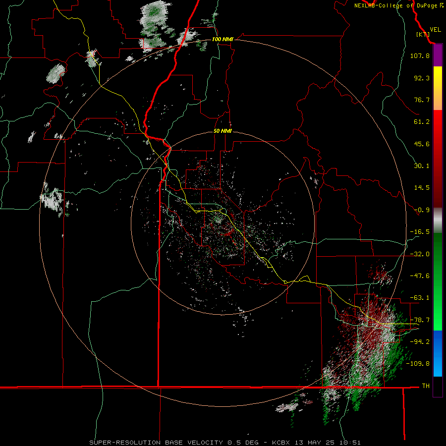Click the VEL legend title
Screen dimensions: 446x446
coord(435,30)
